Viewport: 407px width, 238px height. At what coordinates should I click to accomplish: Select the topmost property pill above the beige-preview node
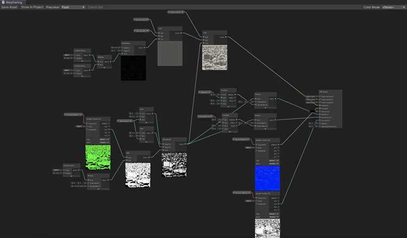pyautogui.click(x=176, y=12)
